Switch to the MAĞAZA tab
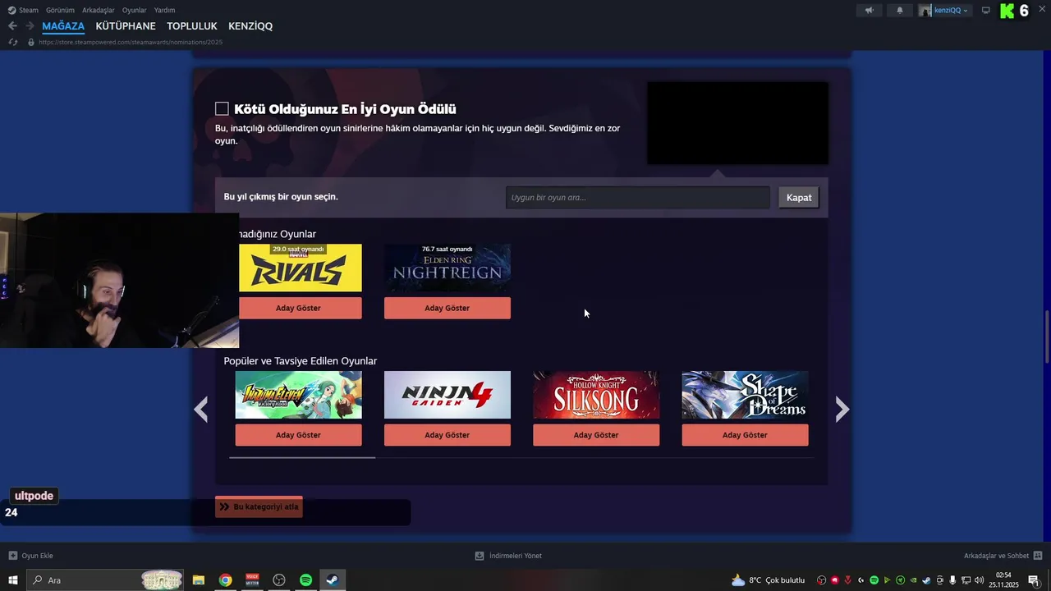Screen dimensions: 1051x591 63,26
